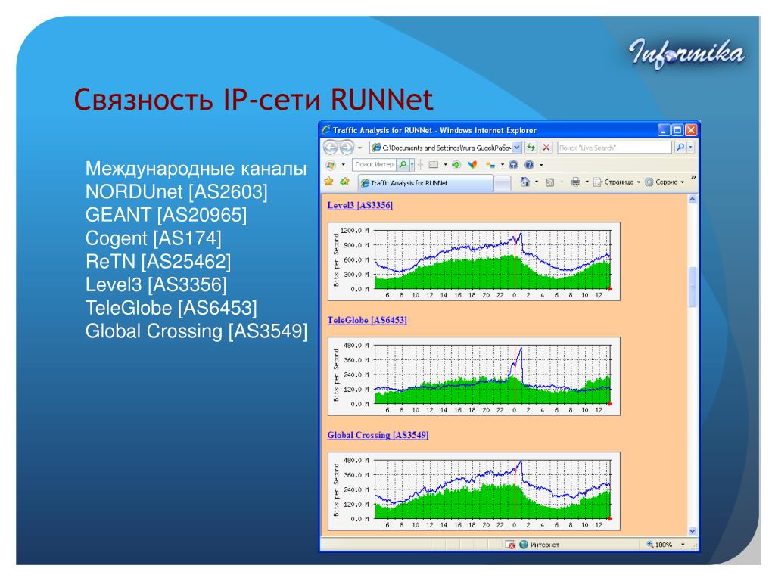The width and height of the screenshot is (775, 581).
Task: Click the green toolbar search magnifier
Action: 403,164
